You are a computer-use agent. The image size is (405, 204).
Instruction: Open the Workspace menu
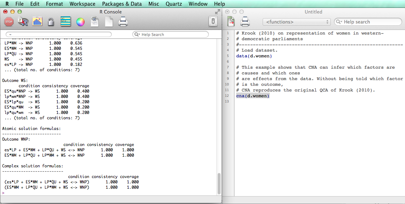(82, 4)
